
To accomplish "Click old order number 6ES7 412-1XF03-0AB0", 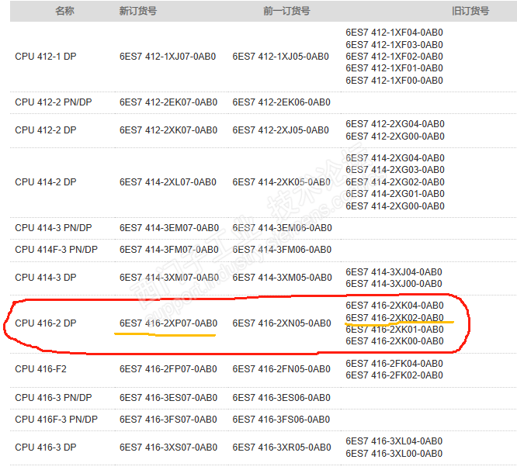I will click(394, 44).
